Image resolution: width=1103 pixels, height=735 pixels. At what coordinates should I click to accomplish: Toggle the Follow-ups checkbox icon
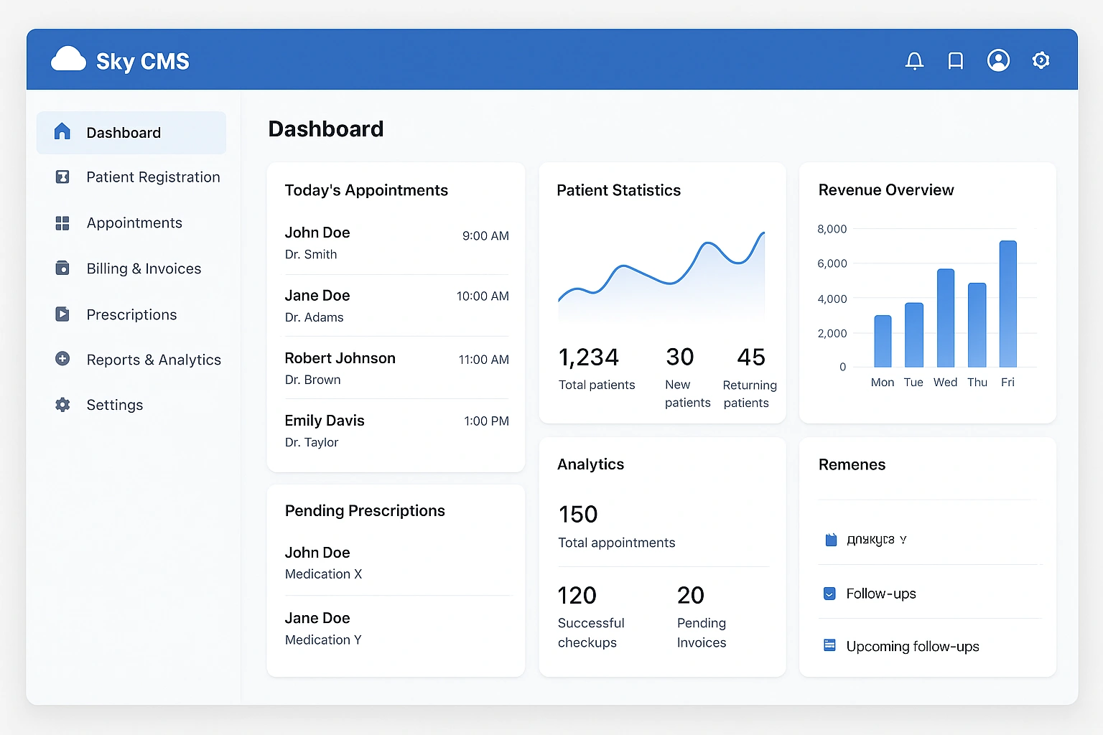(829, 594)
